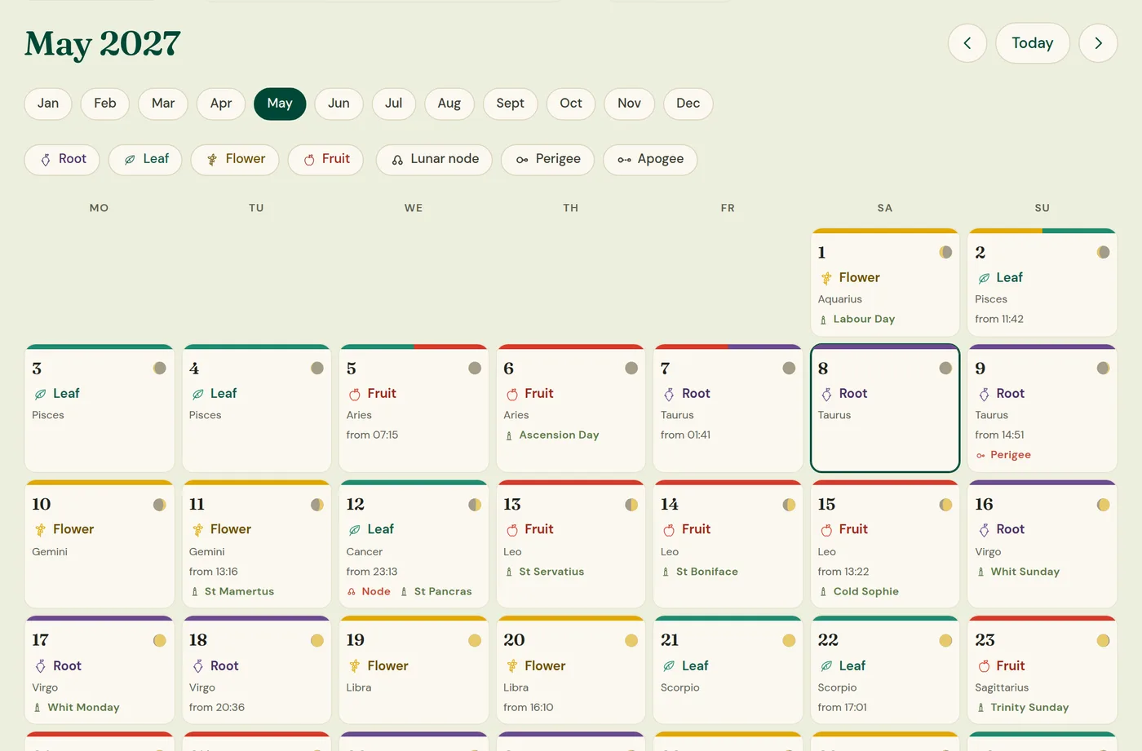This screenshot has width=1142, height=751.
Task: Open the Jul month tab
Action: [394, 104]
